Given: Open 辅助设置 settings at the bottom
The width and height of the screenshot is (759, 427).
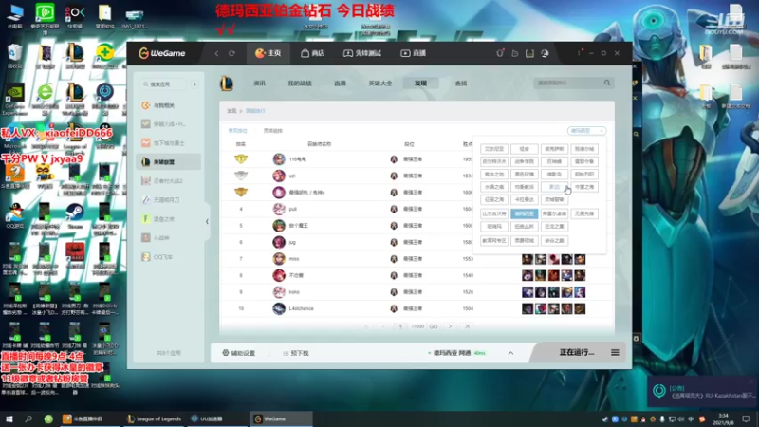Looking at the screenshot, I should (x=239, y=353).
